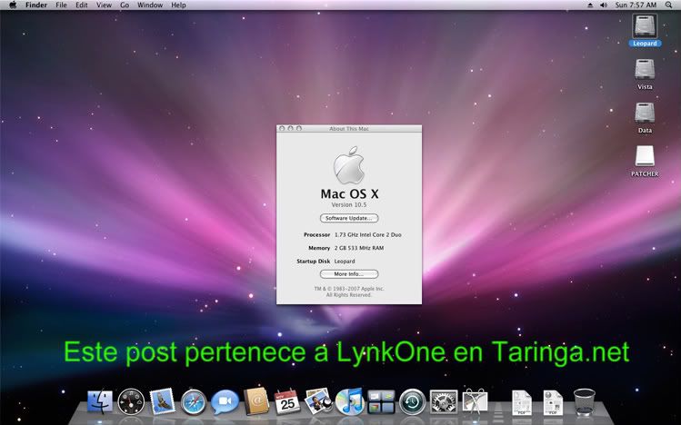Open Finder from the Dock
681x425 pixels.
100,401
